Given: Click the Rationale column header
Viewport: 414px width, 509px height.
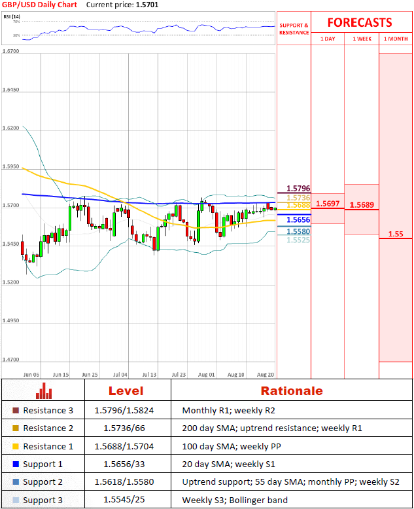Looking at the screenshot, I should pos(292,391).
